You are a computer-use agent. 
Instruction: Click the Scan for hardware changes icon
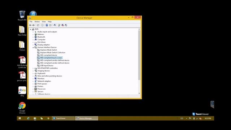point(55,25)
